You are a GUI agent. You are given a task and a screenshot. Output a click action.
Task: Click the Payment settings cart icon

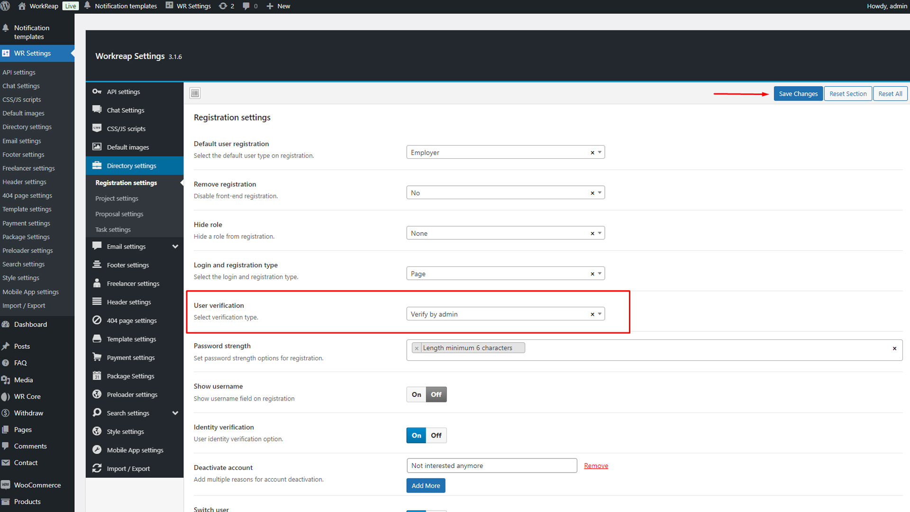97,357
